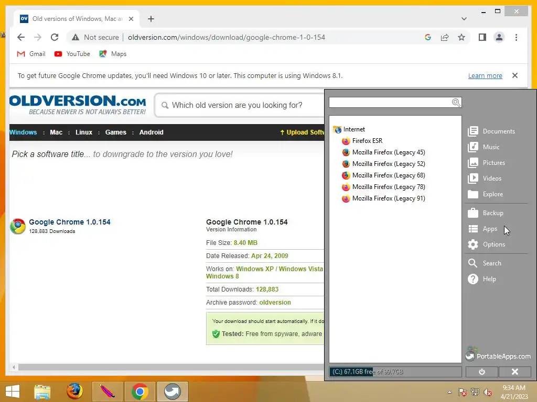Open Chrome side panel
This screenshot has width=537, height=402.
coord(482,37)
